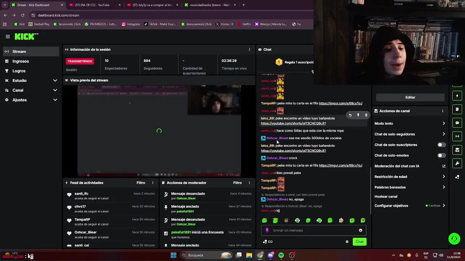The height and width of the screenshot is (261, 465).
Task: Open Filtro dropdown in Acciones de moderador
Action: tap(237, 183)
